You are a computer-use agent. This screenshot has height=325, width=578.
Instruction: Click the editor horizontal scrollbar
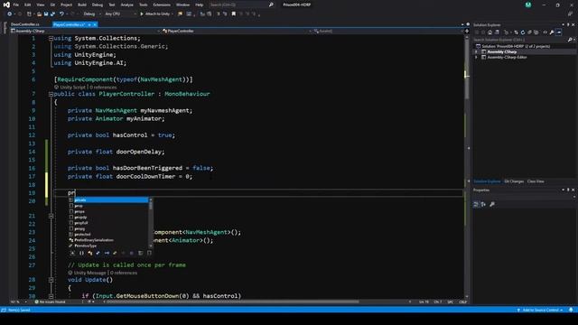tap(232, 302)
